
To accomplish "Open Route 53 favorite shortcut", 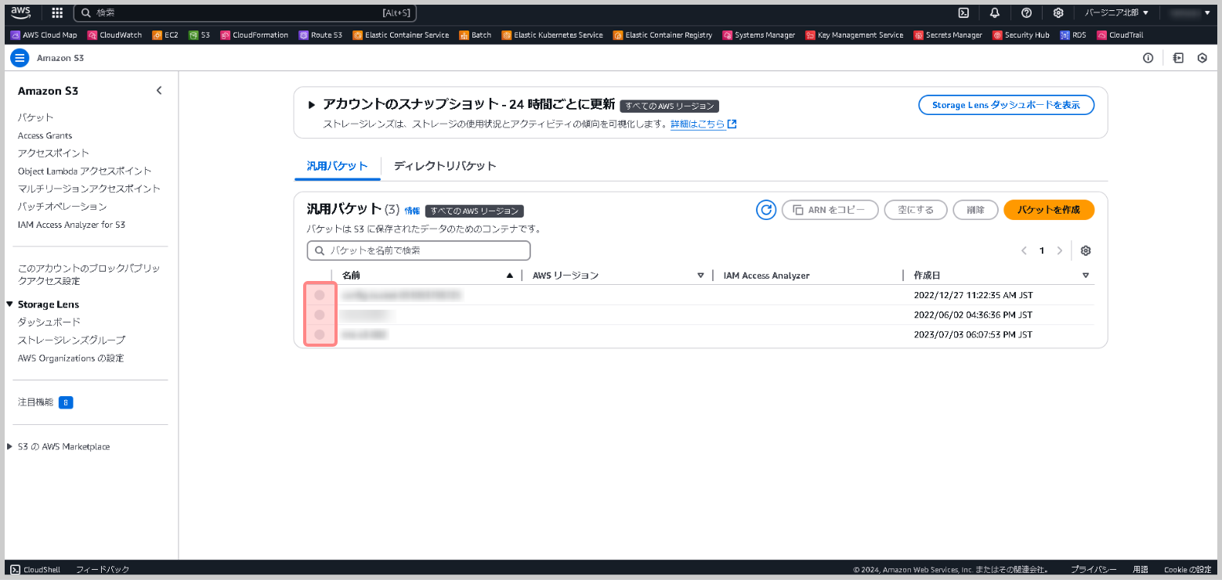I will point(320,35).
